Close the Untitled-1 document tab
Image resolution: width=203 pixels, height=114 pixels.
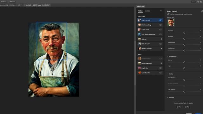tap(25, 5)
